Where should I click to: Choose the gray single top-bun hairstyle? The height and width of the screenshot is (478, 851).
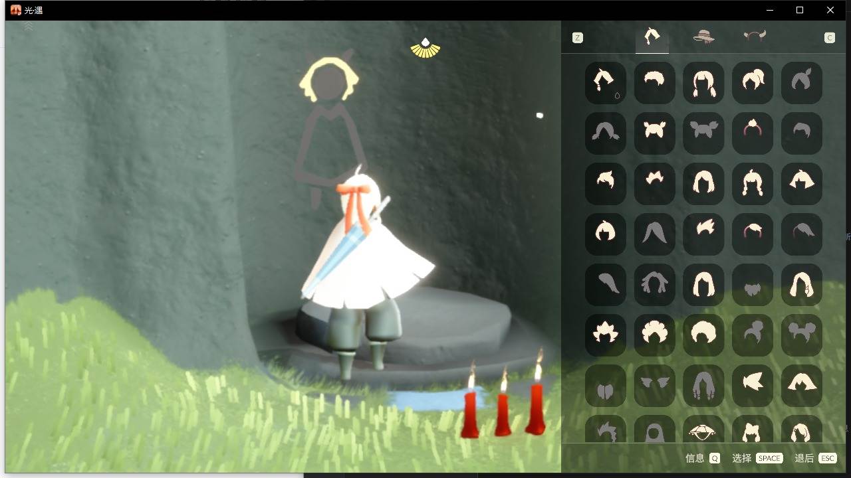click(753, 335)
